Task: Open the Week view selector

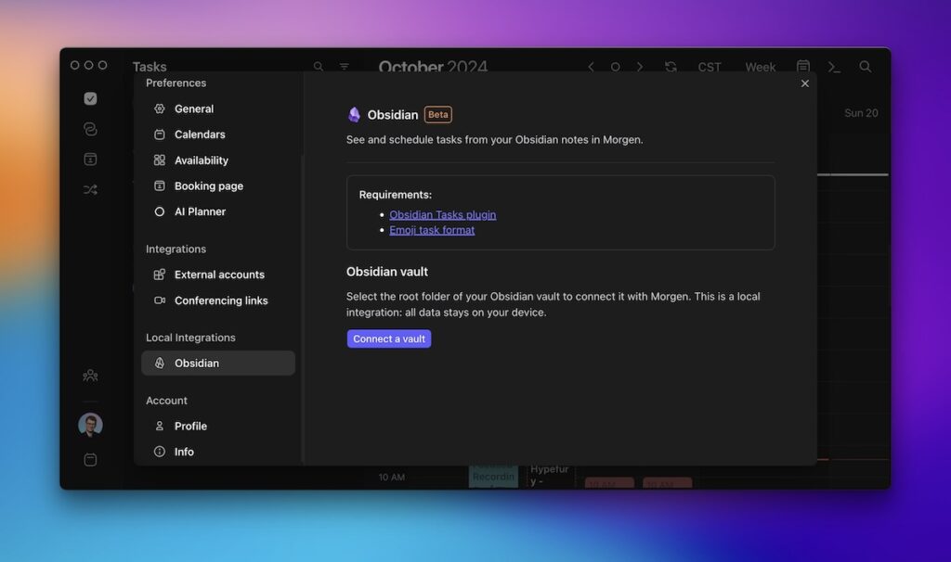Action: pos(760,67)
